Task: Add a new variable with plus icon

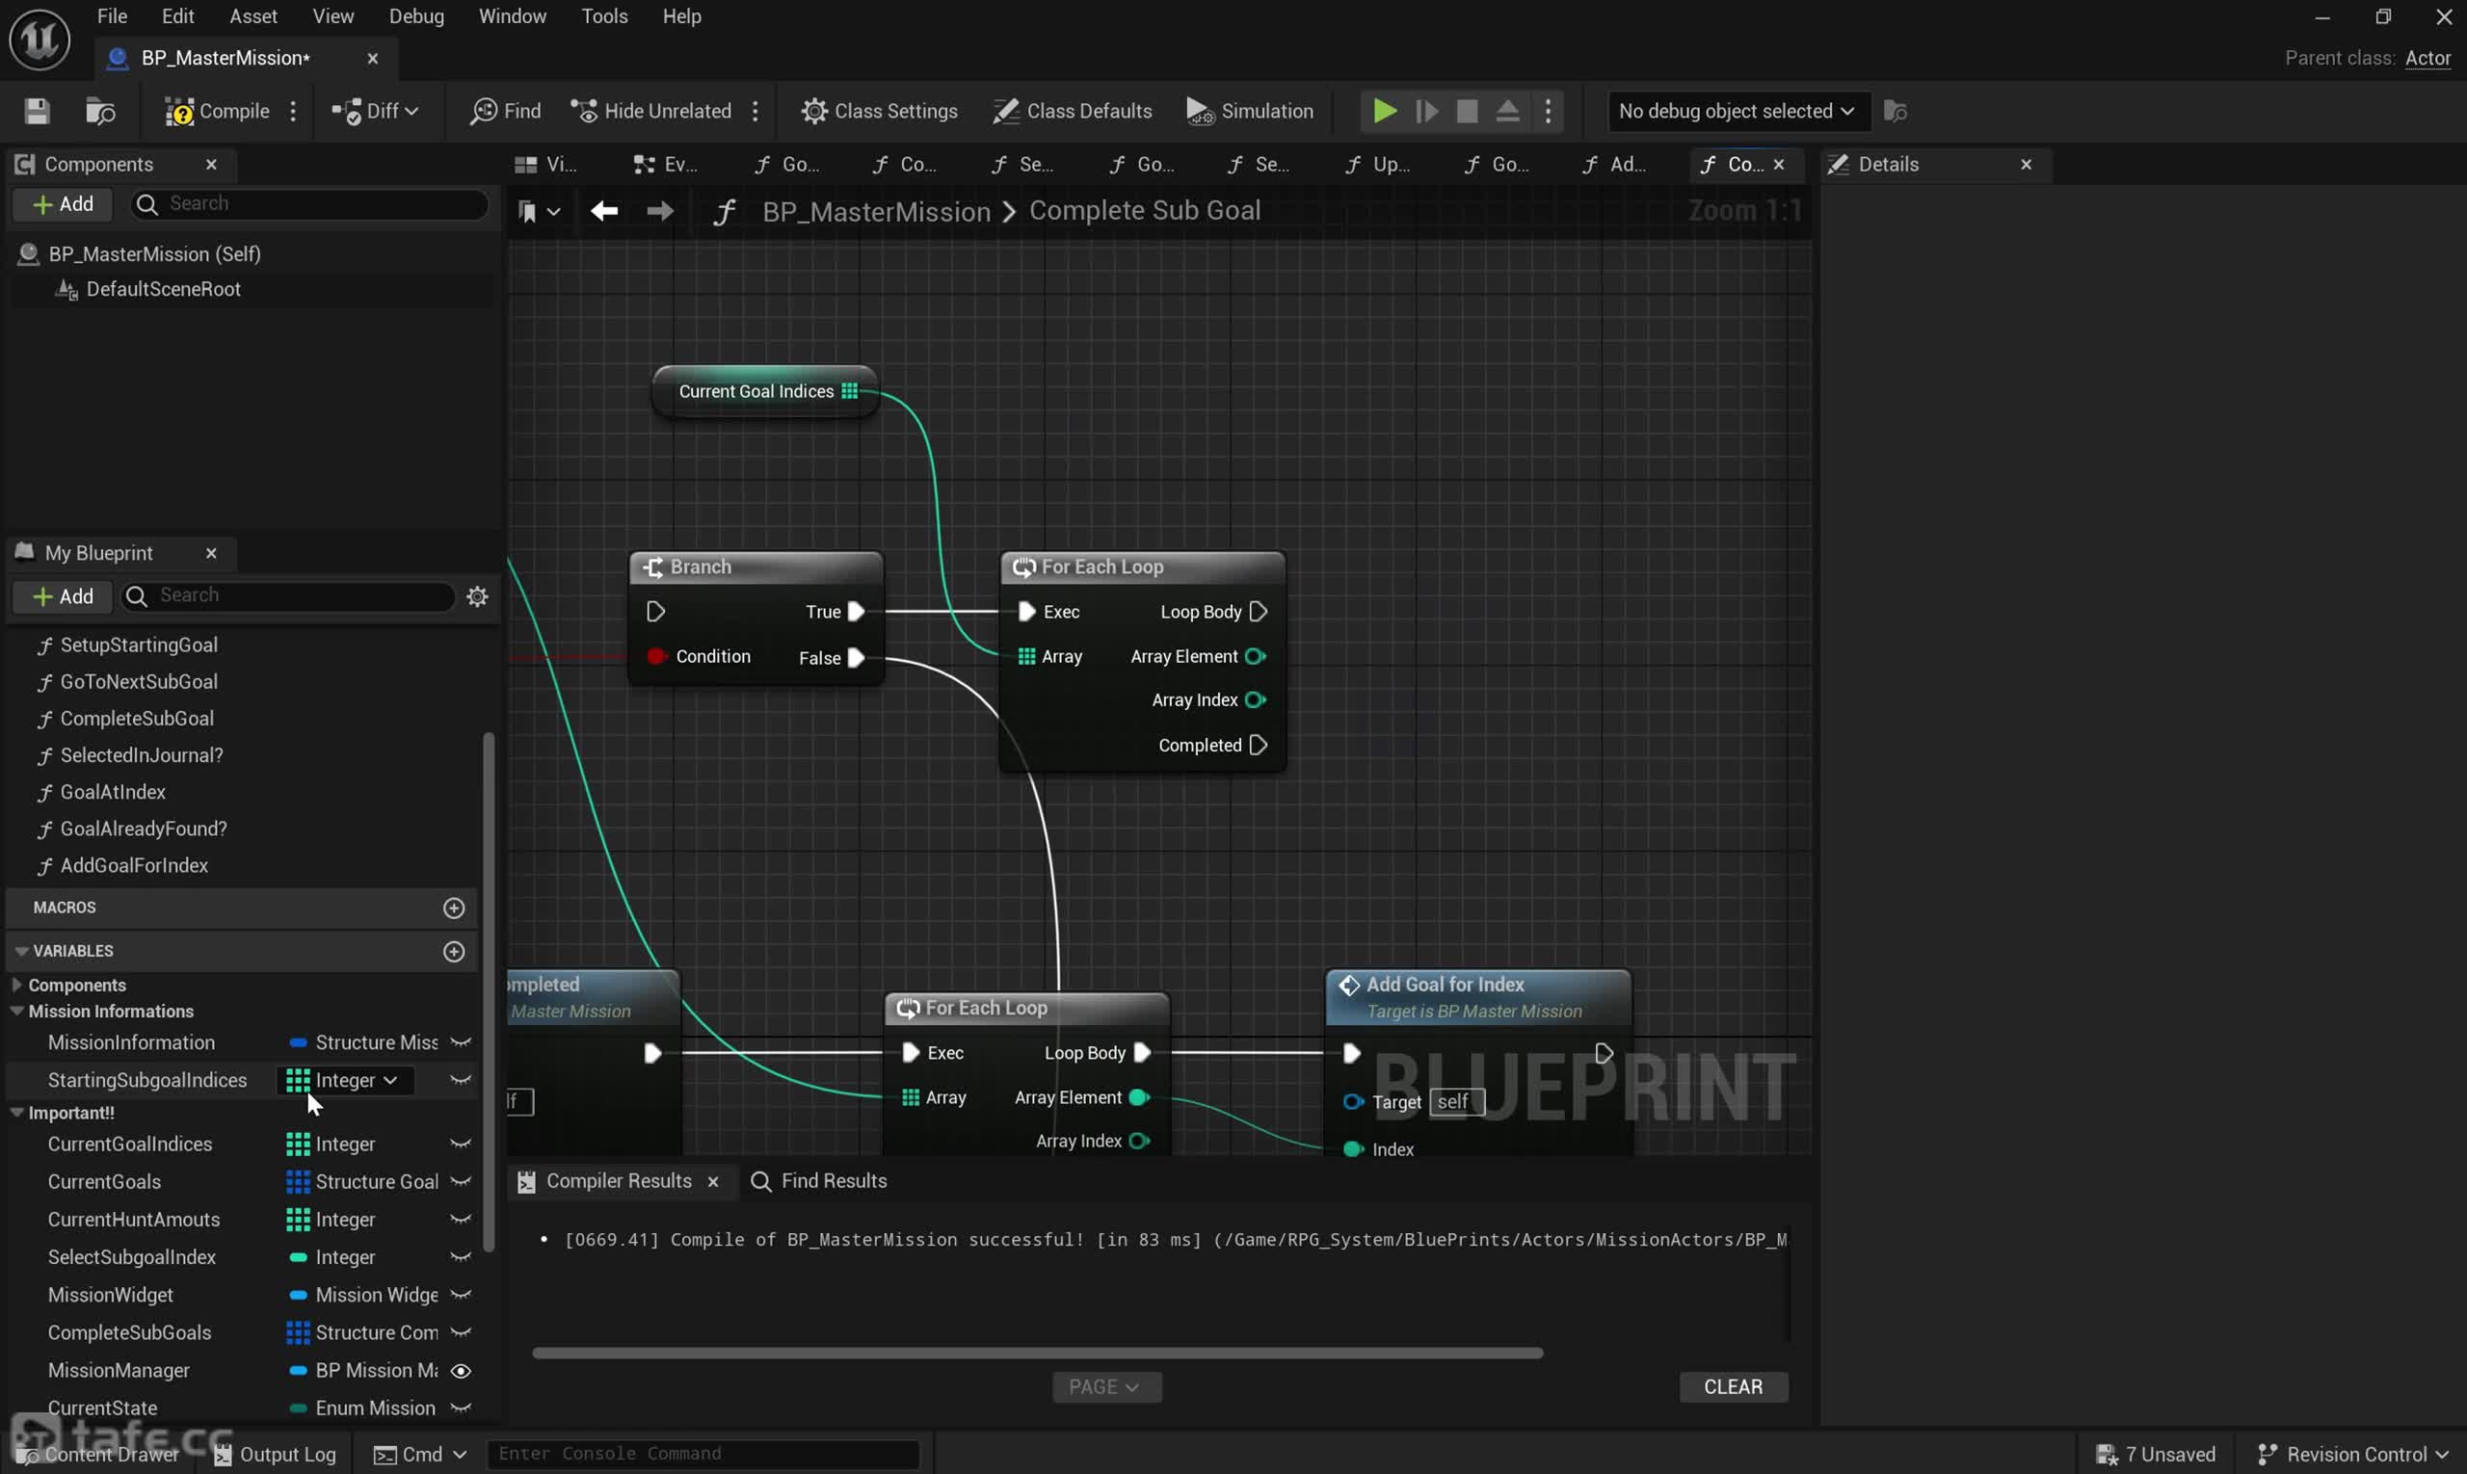Action: [x=454, y=952]
